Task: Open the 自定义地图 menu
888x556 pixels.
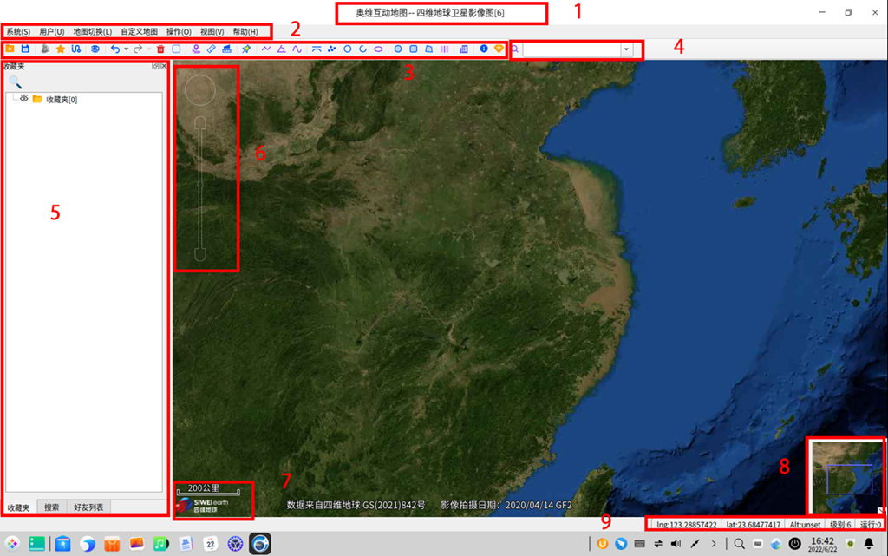Action: click(139, 32)
